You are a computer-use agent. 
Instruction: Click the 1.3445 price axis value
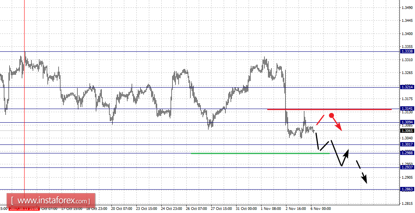click(407, 21)
